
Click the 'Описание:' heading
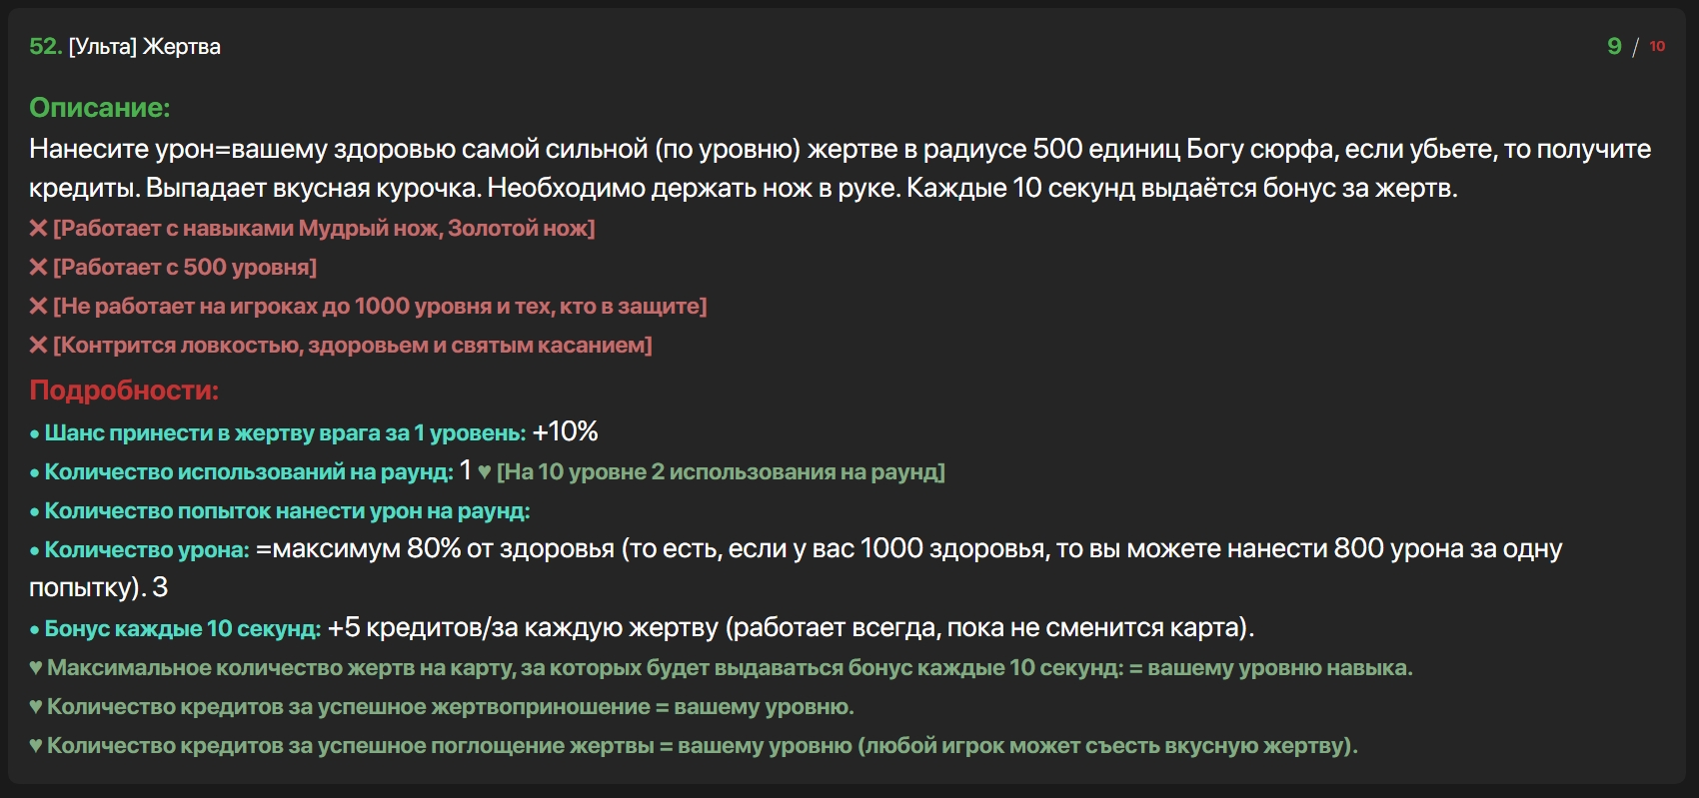click(100, 108)
